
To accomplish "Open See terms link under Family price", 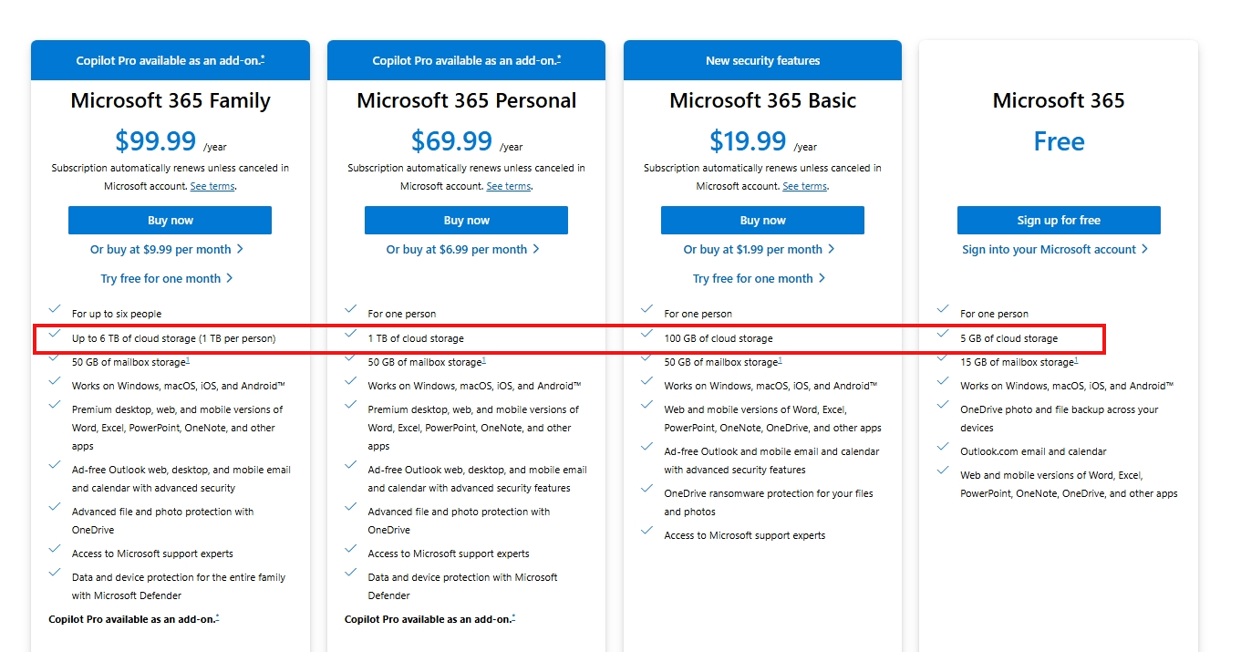I will [212, 186].
